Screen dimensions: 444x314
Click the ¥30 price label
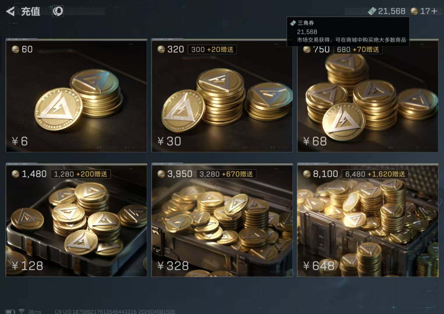click(x=169, y=141)
